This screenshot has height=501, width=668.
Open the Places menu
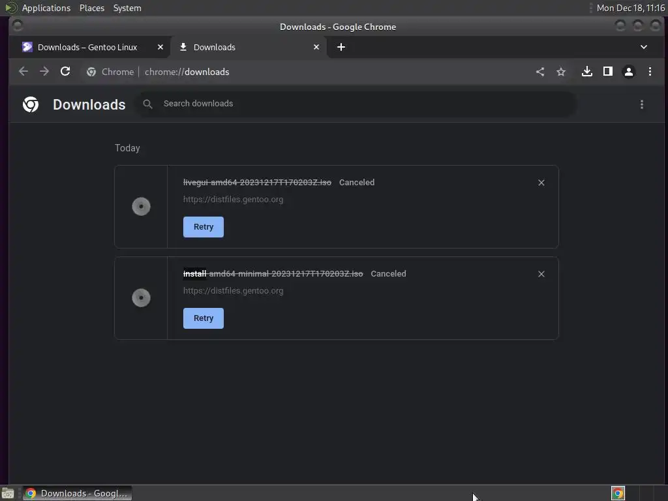tap(92, 8)
